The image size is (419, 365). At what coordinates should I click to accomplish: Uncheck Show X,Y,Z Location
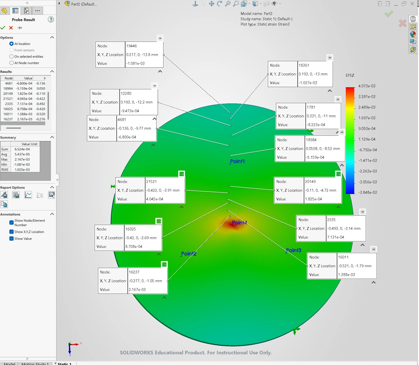point(11,232)
